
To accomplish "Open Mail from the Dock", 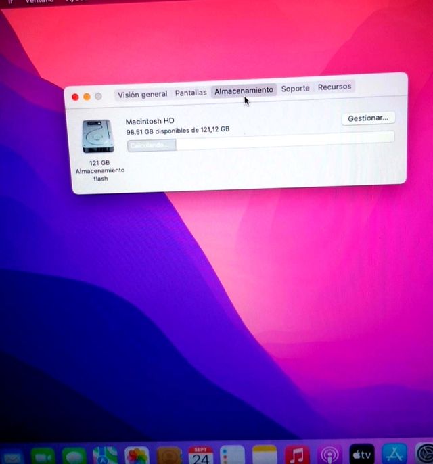I will click(12, 457).
